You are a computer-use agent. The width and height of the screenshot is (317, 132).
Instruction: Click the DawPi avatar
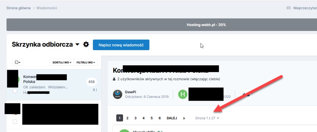pyautogui.click(x=118, y=94)
